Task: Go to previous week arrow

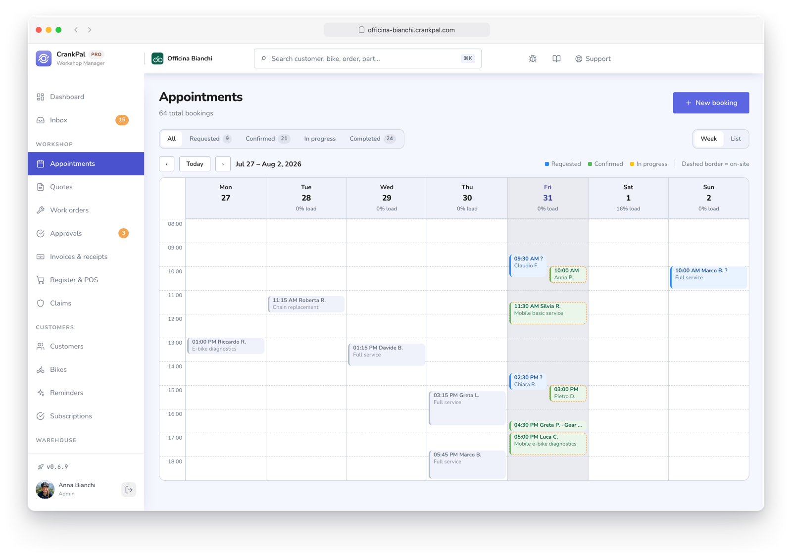Action: [x=167, y=164]
